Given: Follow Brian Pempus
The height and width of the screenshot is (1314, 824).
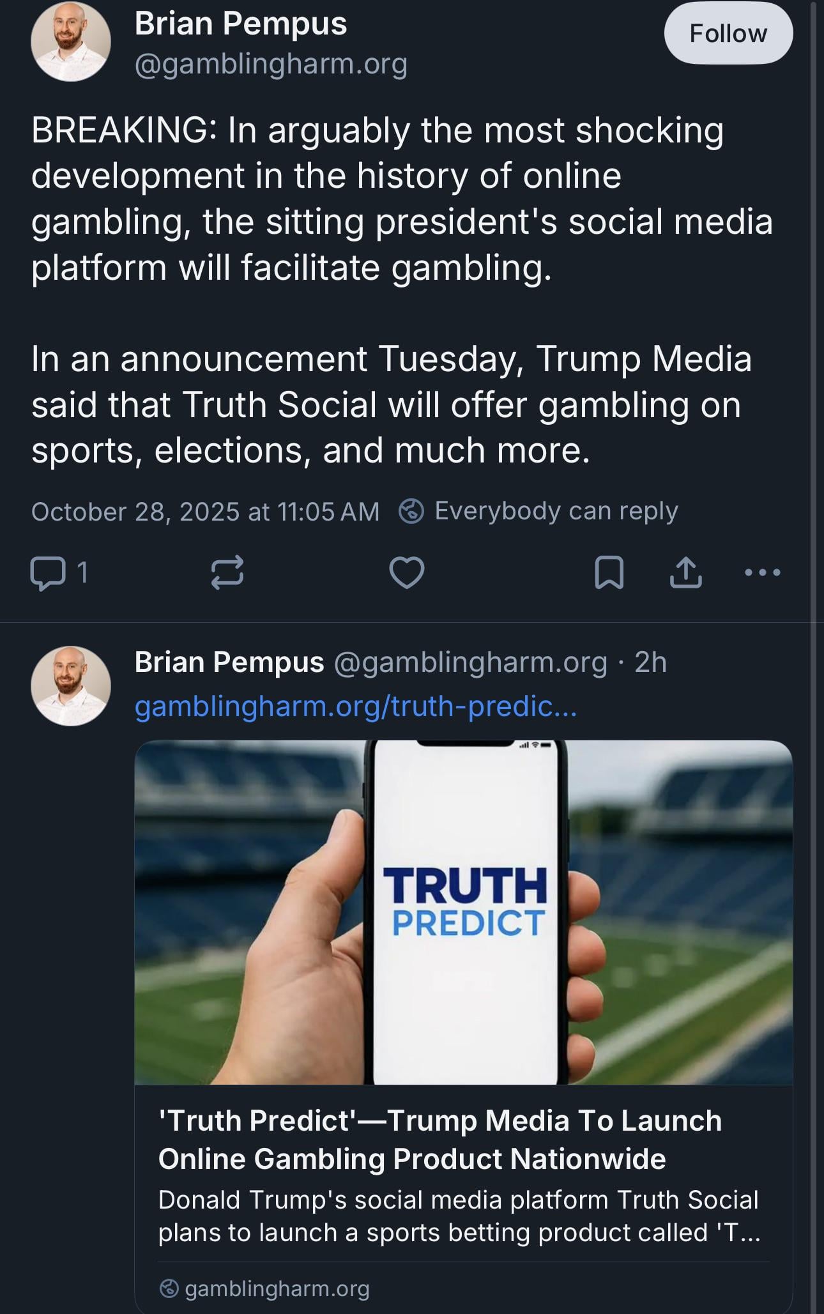Looking at the screenshot, I should pos(728,33).
